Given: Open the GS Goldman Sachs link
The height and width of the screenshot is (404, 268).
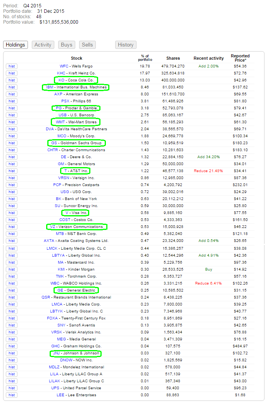Looking at the screenshot, I should tap(54, 143).
